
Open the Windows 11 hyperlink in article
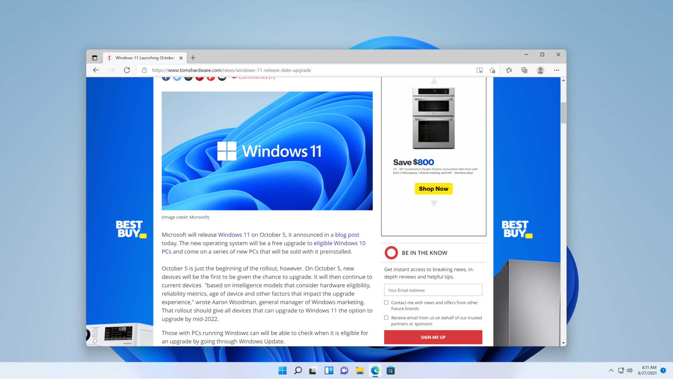click(233, 234)
